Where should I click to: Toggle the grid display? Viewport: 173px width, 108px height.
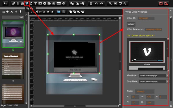pyautogui.click(x=64, y=12)
